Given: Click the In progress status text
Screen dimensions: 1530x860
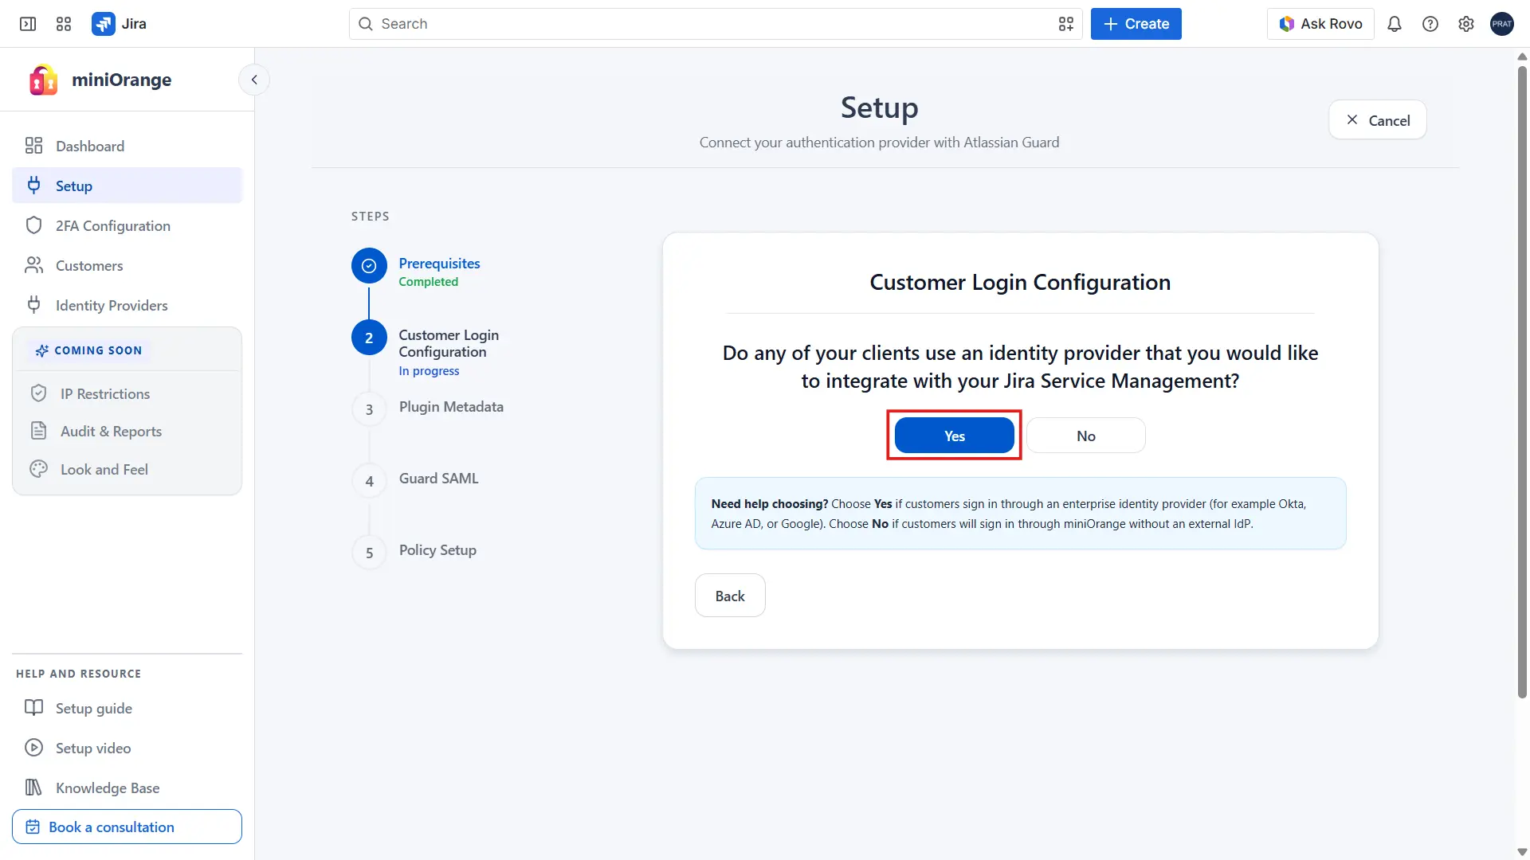Looking at the screenshot, I should (x=429, y=371).
